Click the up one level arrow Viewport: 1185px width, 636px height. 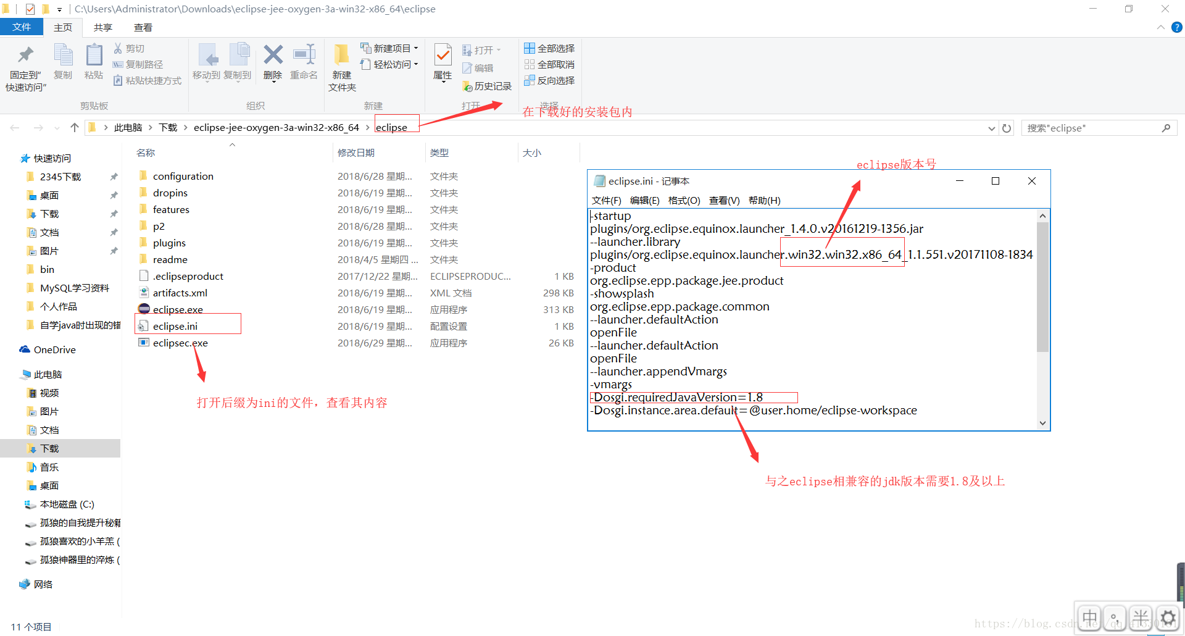[75, 127]
